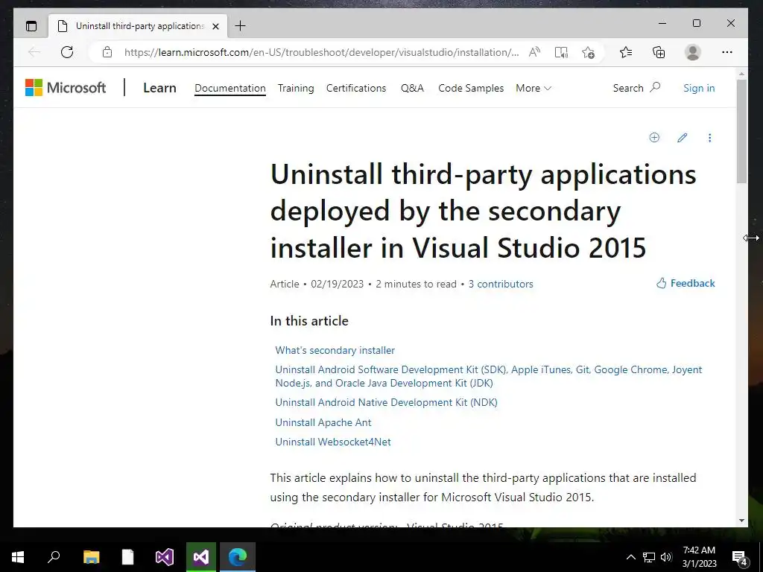
Task: Expand the More dropdown menu
Action: pos(534,88)
